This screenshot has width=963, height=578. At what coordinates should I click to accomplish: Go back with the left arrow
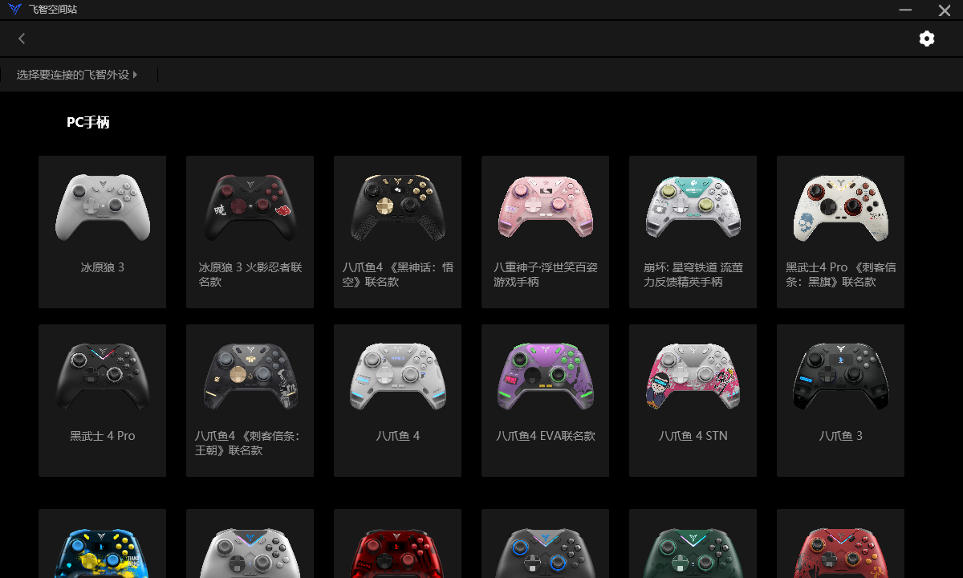22,39
